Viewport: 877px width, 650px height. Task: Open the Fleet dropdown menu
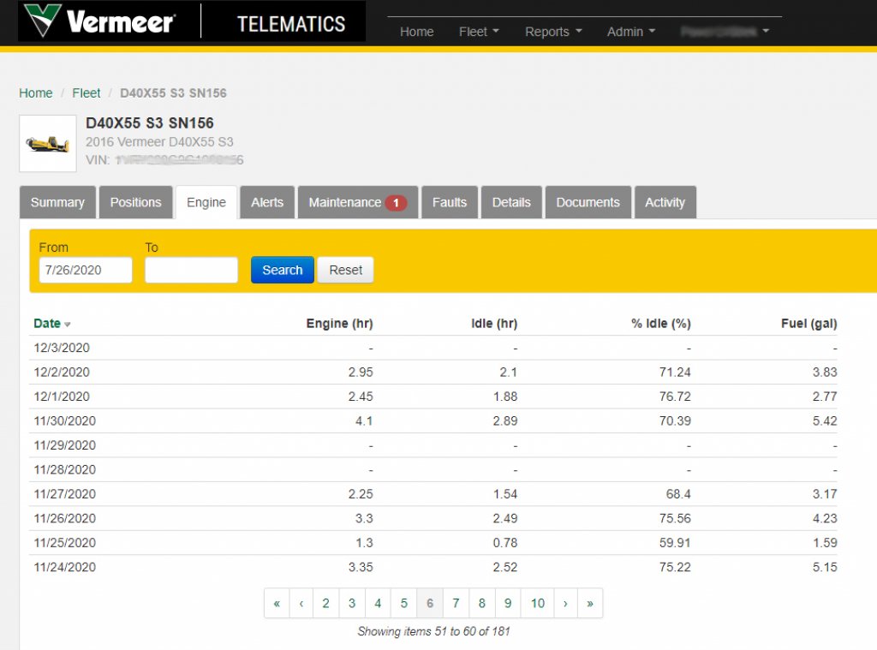point(479,32)
